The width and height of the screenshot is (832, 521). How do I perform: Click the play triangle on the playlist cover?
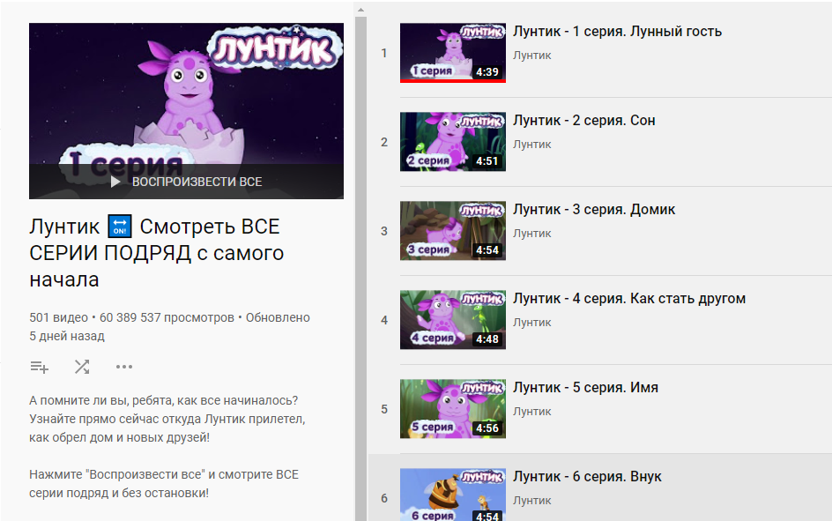coord(115,182)
